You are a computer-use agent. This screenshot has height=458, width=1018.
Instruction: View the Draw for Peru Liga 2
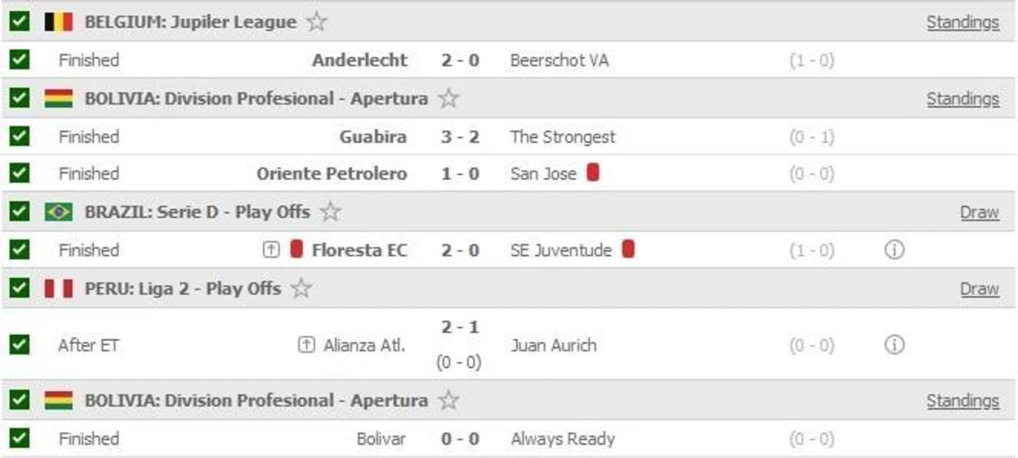979,288
